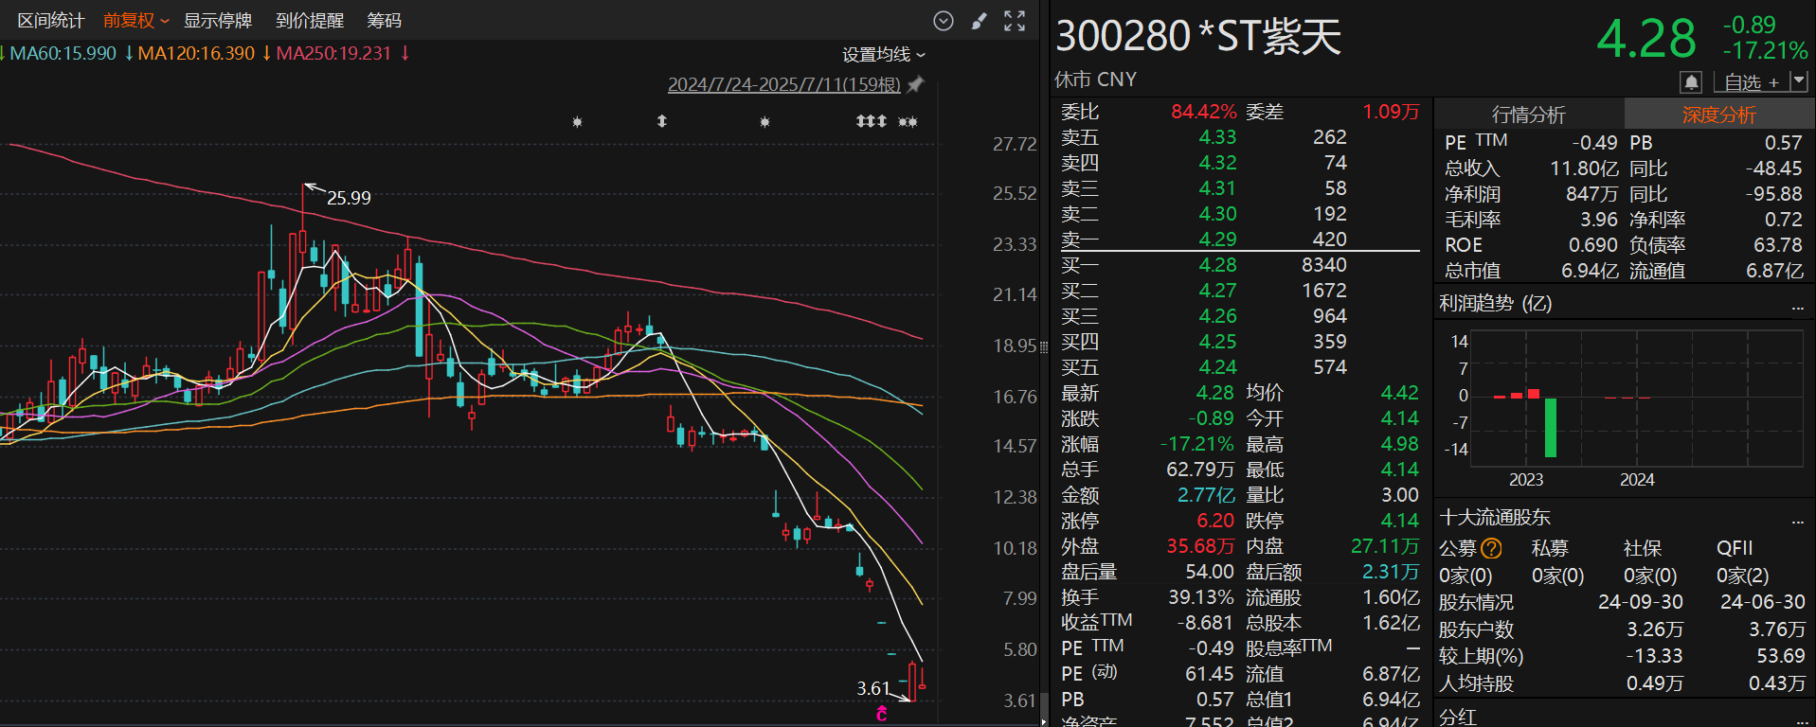Image resolution: width=1816 pixels, height=727 pixels.
Task: Click 到价提醒 price alert option
Action: 310,21
